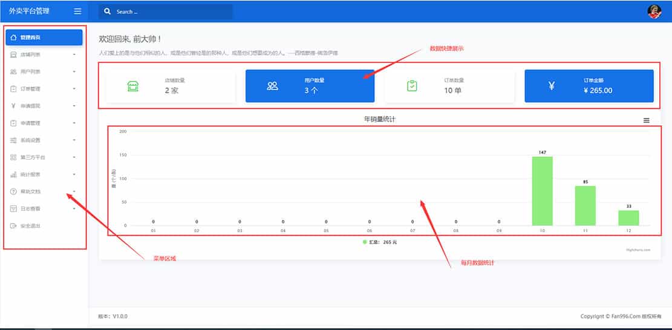Screen dimensions: 672x330
Task: Click the yen icon in 订单金额 card
Action: tap(551, 86)
